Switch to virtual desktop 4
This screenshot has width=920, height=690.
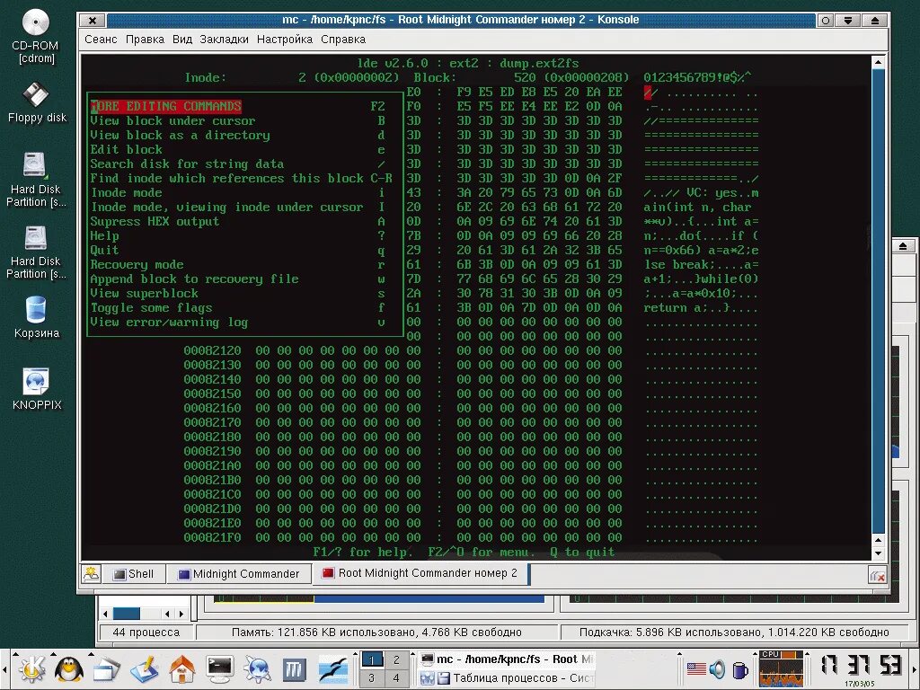[396, 677]
